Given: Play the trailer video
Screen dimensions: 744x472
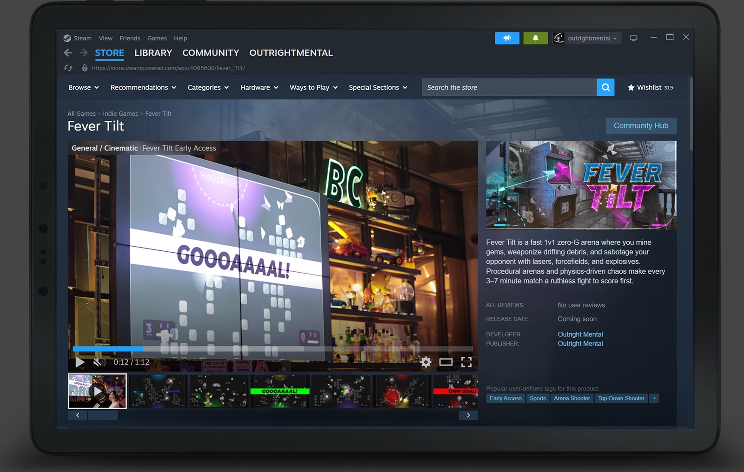Looking at the screenshot, I should coord(80,362).
